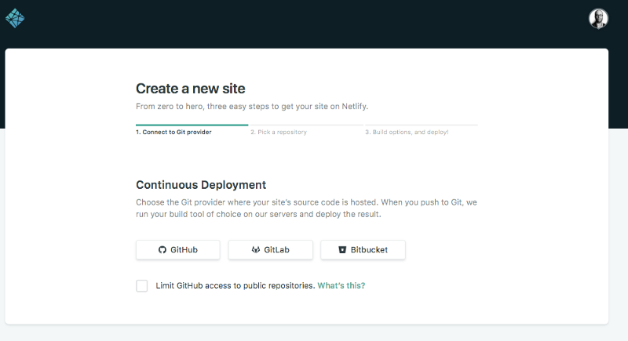Click the 'Limit GitHub access to public repositories' label
This screenshot has height=341, width=628.
click(x=235, y=286)
